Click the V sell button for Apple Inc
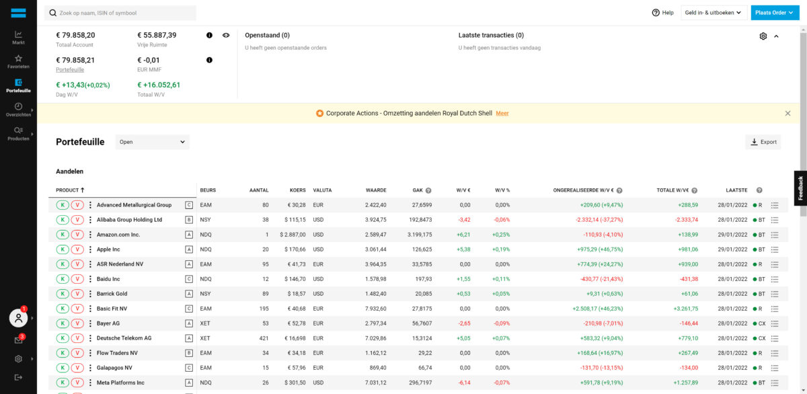Viewport: 807px width, 394px height. click(77, 249)
